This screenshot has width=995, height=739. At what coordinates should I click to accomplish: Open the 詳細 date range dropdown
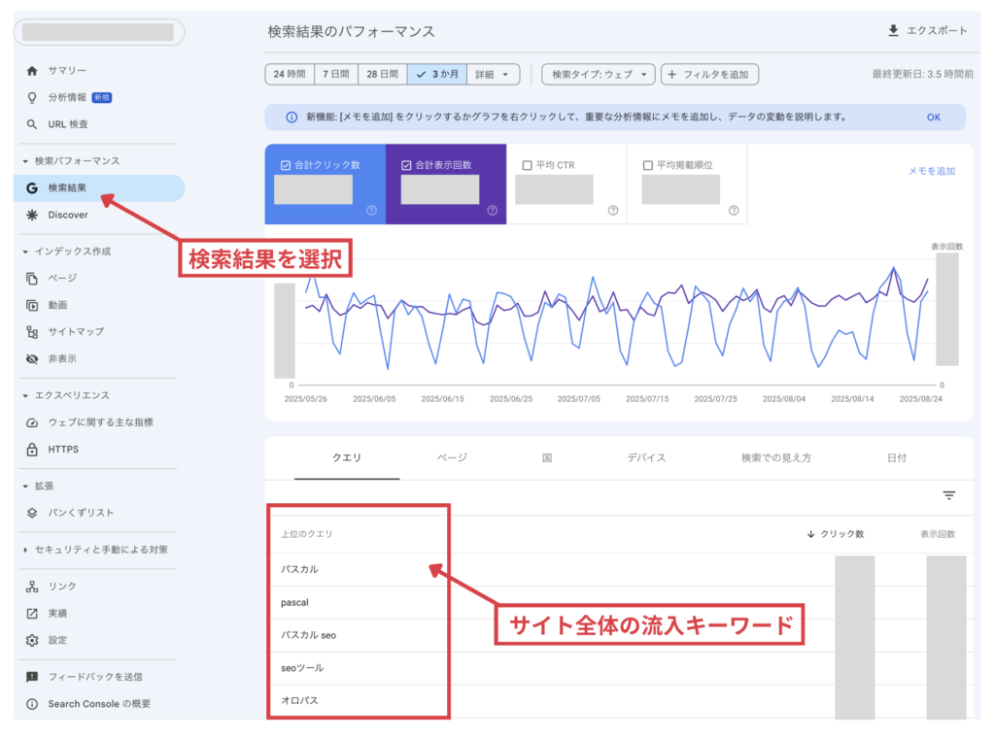pyautogui.click(x=493, y=74)
